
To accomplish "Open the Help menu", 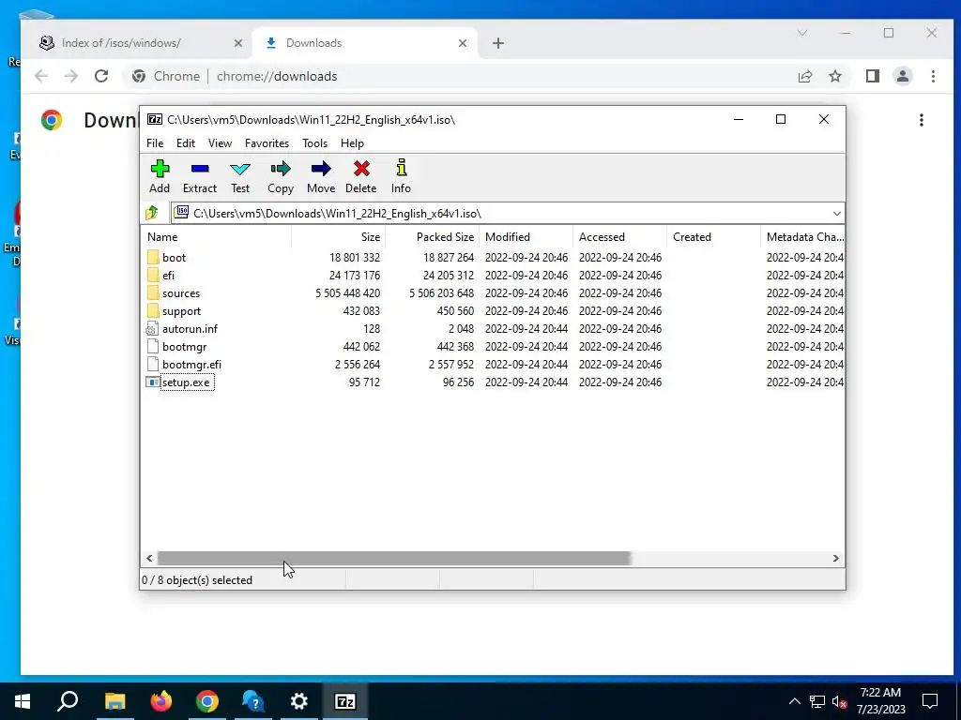I will (353, 142).
